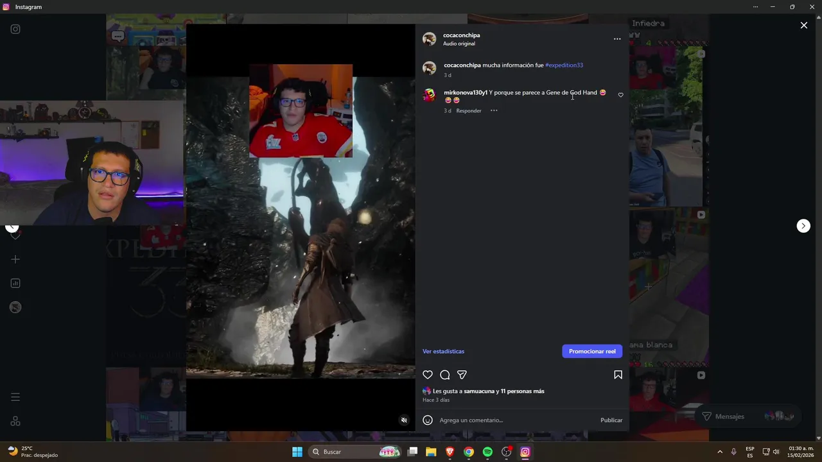Image resolution: width=822 pixels, height=462 pixels.
Task: Open samuacuna's profile from the likes line
Action: pyautogui.click(x=479, y=391)
